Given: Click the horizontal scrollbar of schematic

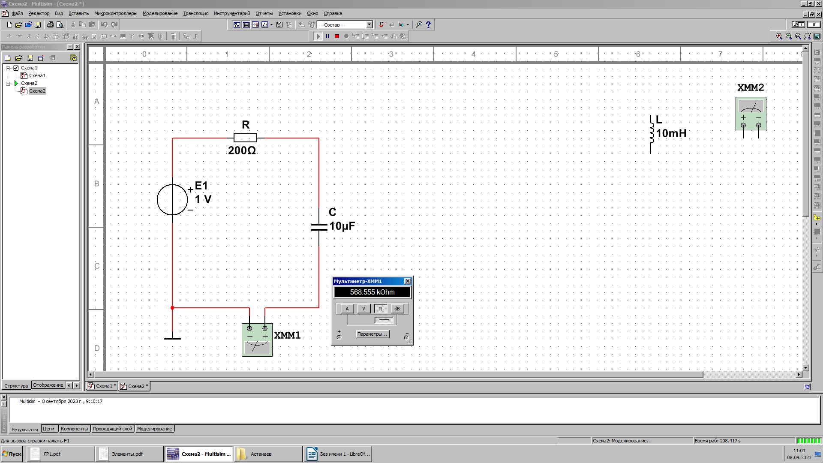Looking at the screenshot, I should point(399,375).
